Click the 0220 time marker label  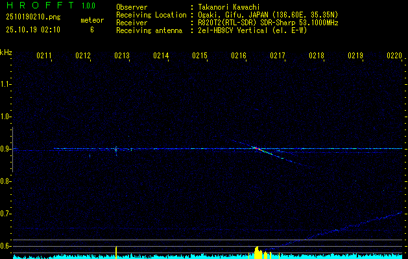394,56
